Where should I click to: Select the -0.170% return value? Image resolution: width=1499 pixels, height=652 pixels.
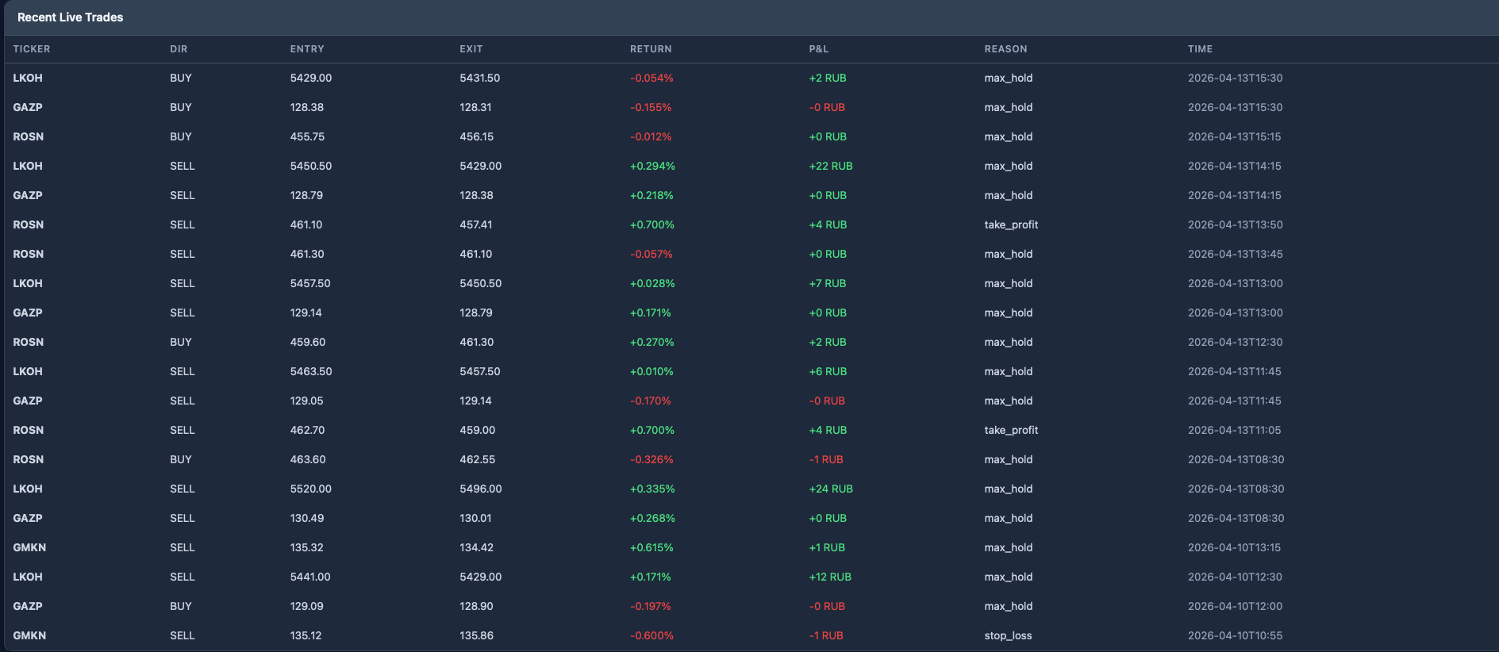[x=651, y=401]
